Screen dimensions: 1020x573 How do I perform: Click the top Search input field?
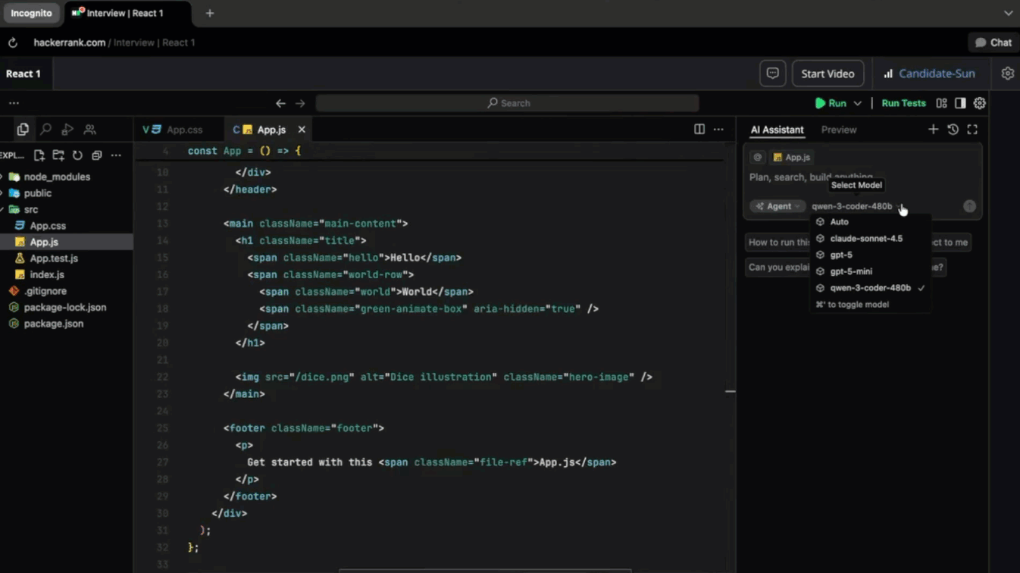(508, 103)
